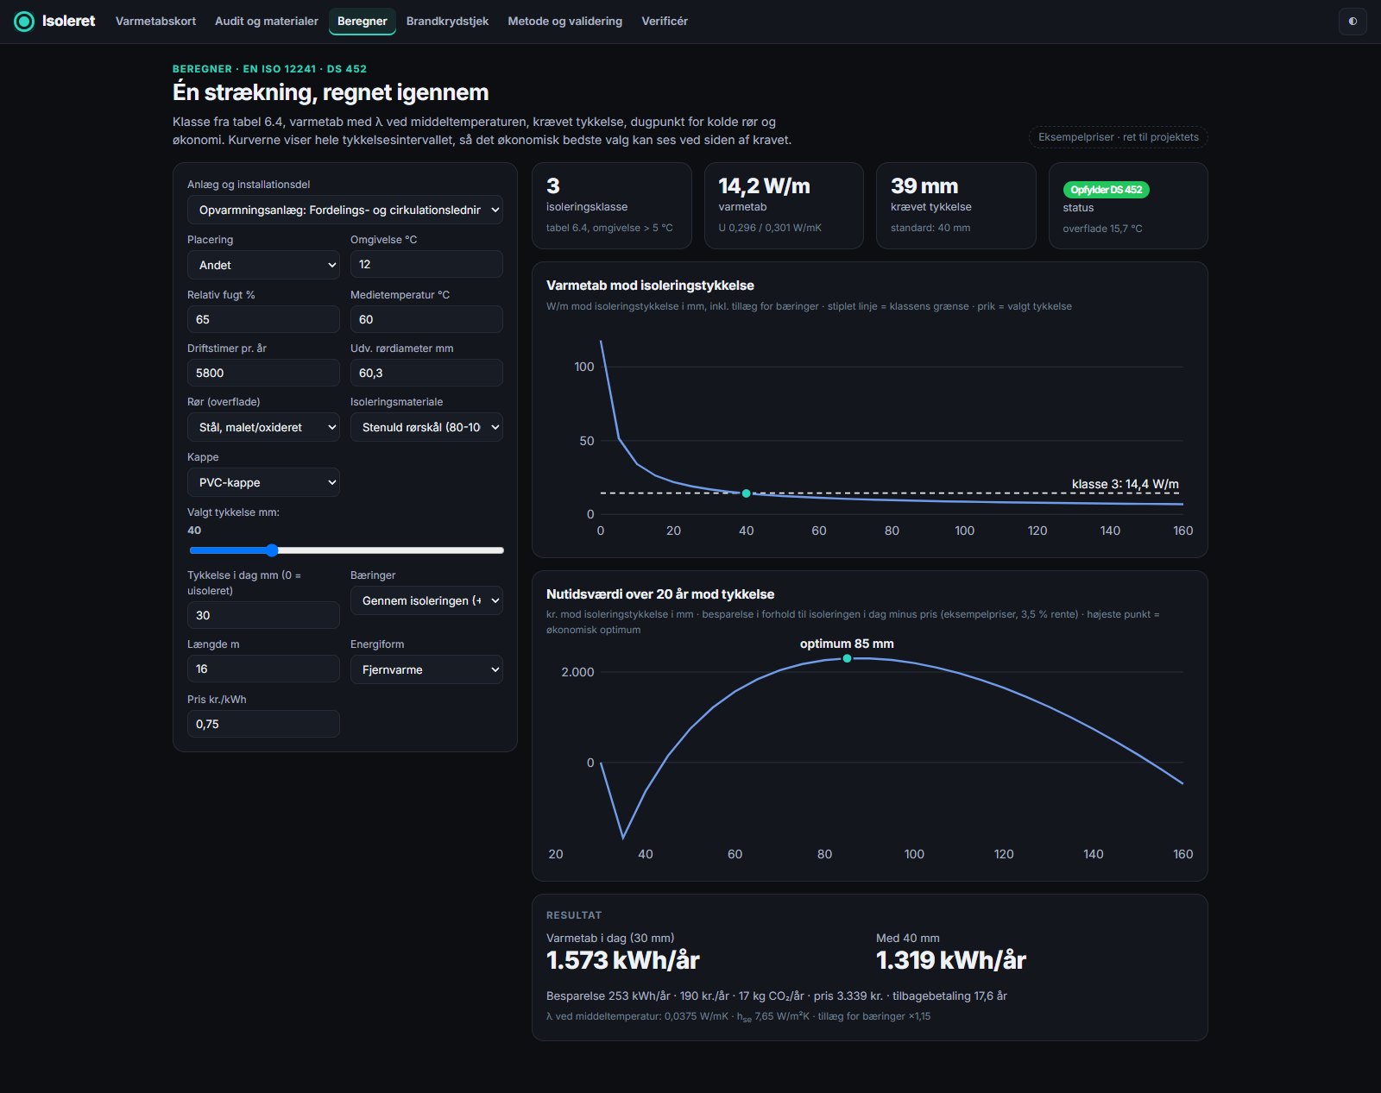
Task: Click Nutidsværdi over 20 år heading
Action: 660,594
